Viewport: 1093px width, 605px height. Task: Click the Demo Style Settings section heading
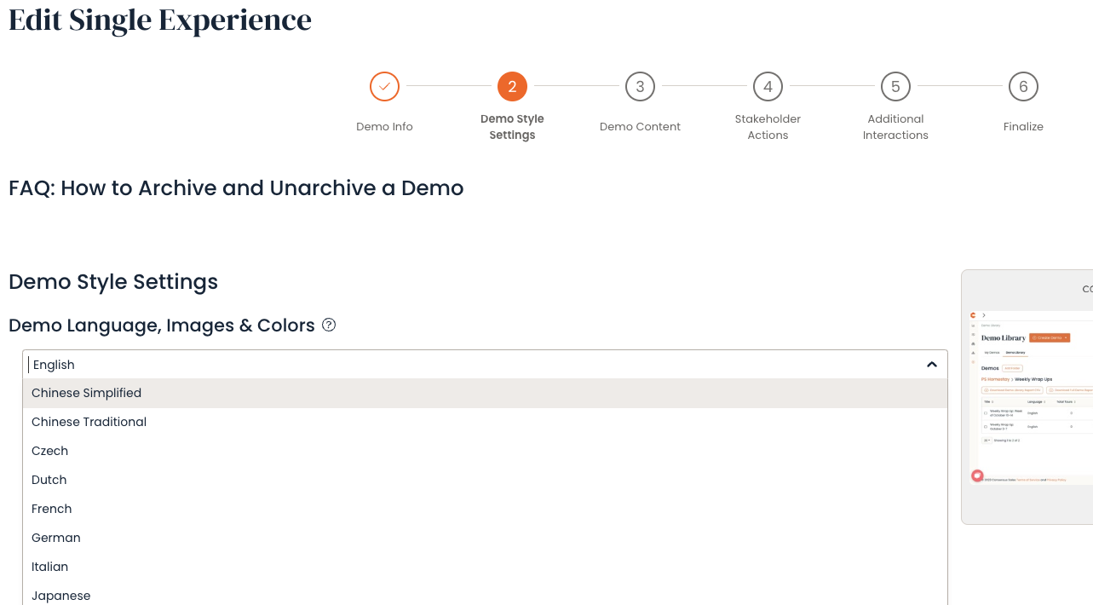113,282
